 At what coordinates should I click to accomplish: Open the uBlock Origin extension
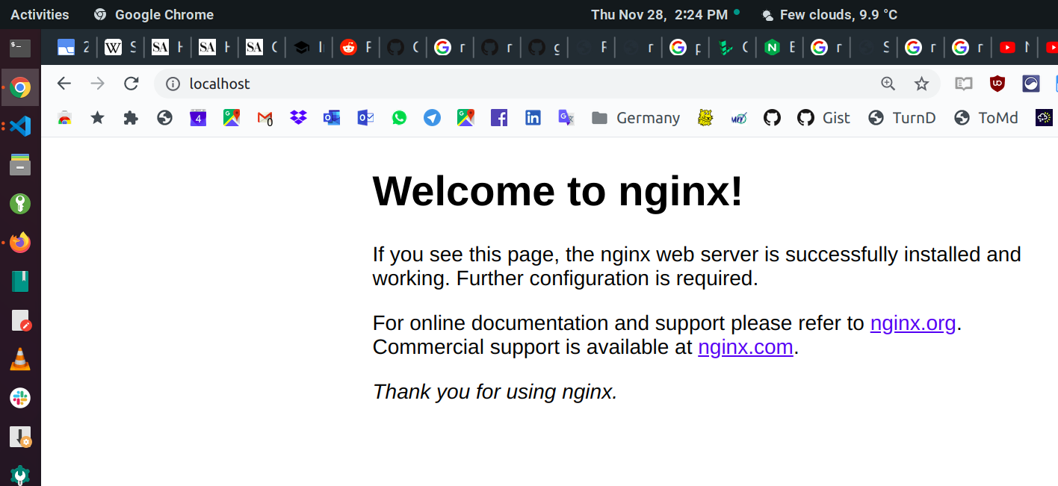tap(997, 84)
